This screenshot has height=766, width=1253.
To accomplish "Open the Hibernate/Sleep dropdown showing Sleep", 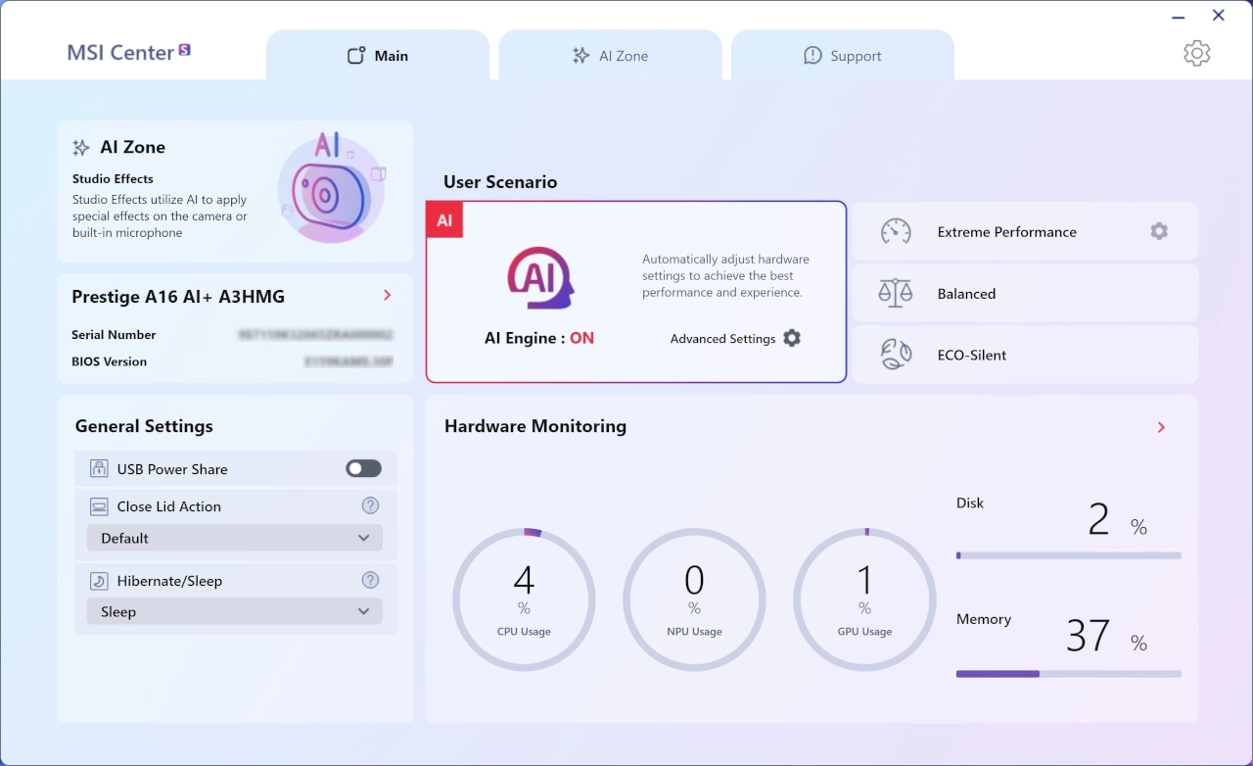I will (235, 611).
